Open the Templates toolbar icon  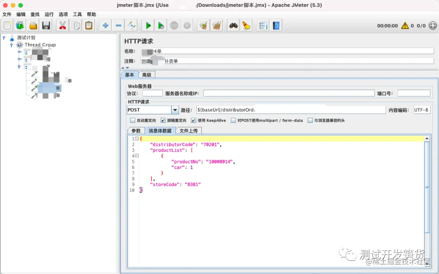click(20, 26)
